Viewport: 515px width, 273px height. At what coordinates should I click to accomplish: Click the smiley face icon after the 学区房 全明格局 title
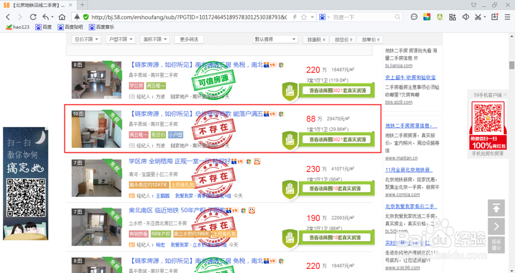[257, 161]
